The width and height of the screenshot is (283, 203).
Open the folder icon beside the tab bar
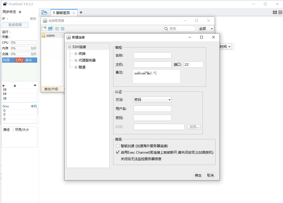pyautogui.click(x=44, y=13)
